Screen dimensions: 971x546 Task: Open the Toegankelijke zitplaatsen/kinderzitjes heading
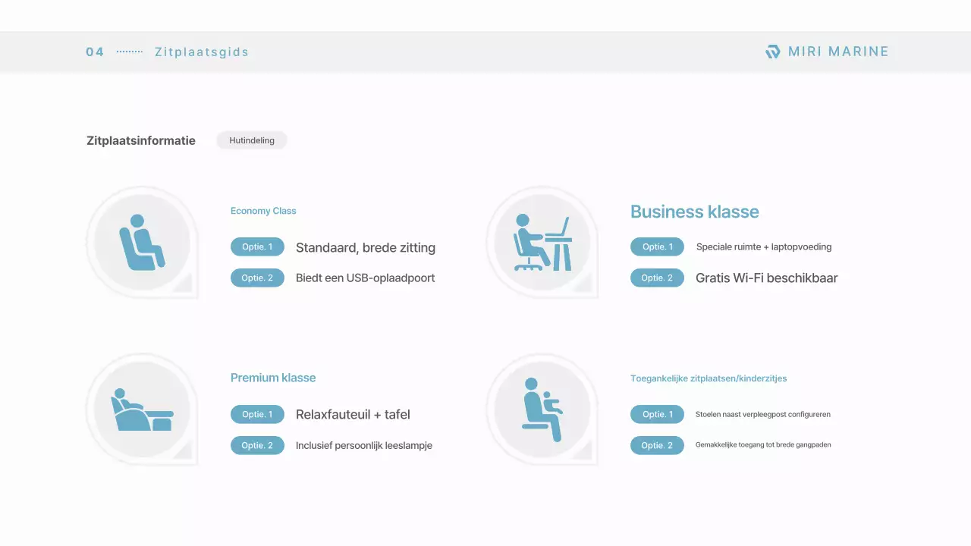[x=714, y=378]
